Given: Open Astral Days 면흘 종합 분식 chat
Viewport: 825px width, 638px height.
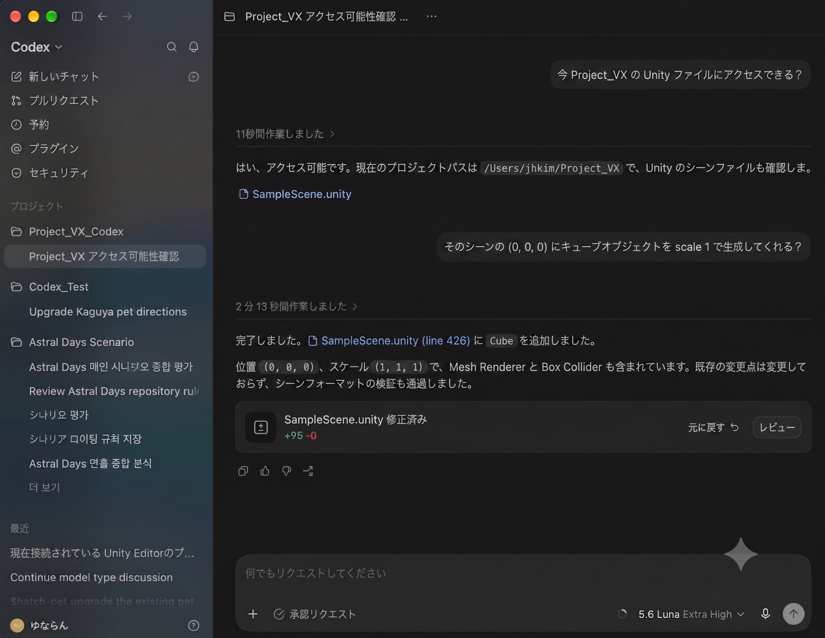Looking at the screenshot, I should pos(90,463).
